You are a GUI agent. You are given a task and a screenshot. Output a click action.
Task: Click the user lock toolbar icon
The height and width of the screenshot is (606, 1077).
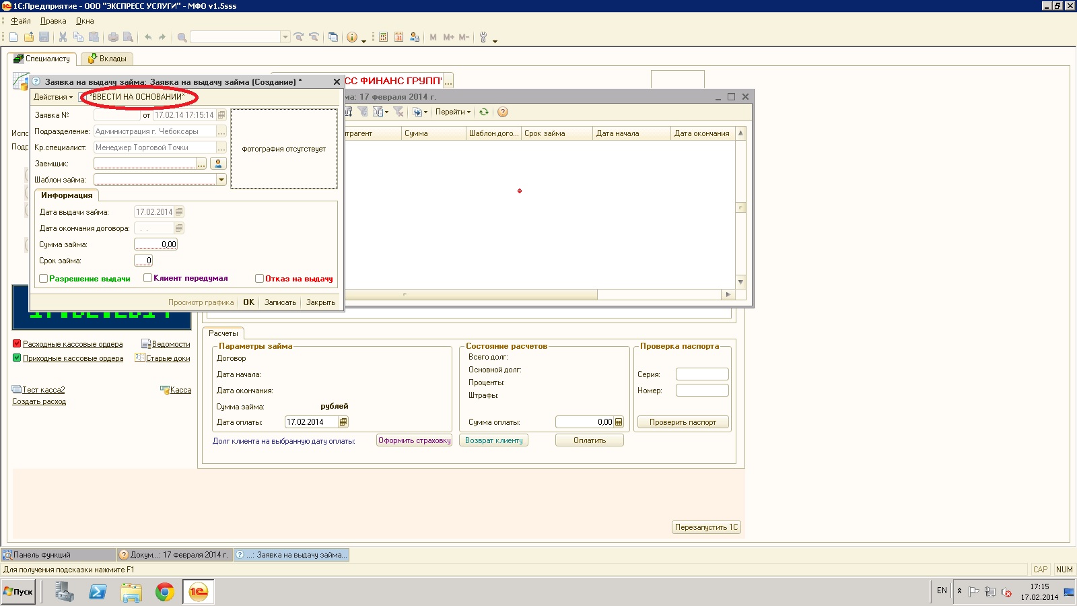tap(415, 37)
